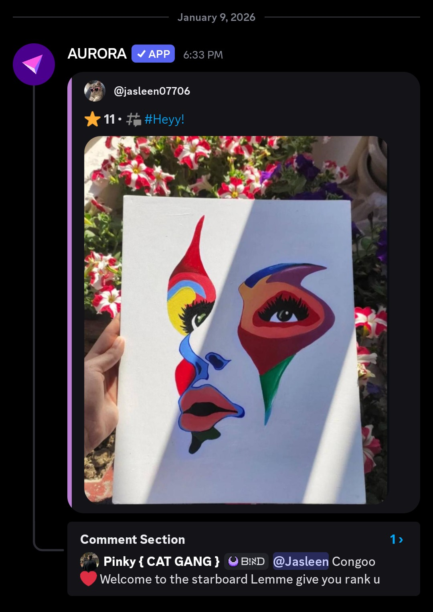Click the @jasleen07706 username text
The image size is (433, 612).
pyautogui.click(x=152, y=91)
